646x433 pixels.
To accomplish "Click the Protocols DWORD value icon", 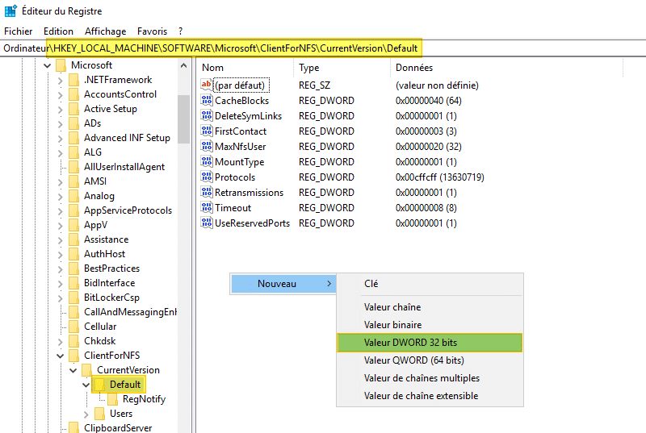I will pyautogui.click(x=207, y=177).
